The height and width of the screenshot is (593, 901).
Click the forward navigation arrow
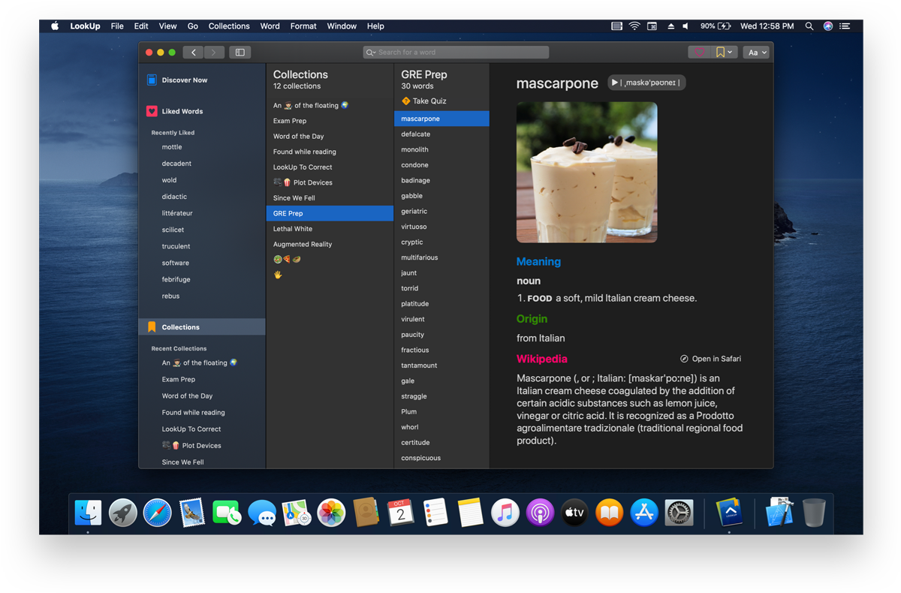(x=214, y=53)
